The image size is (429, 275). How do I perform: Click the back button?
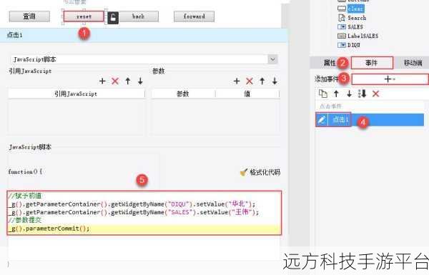pyautogui.click(x=138, y=16)
